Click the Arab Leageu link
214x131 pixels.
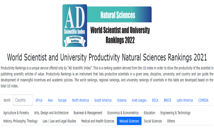click(139, 100)
